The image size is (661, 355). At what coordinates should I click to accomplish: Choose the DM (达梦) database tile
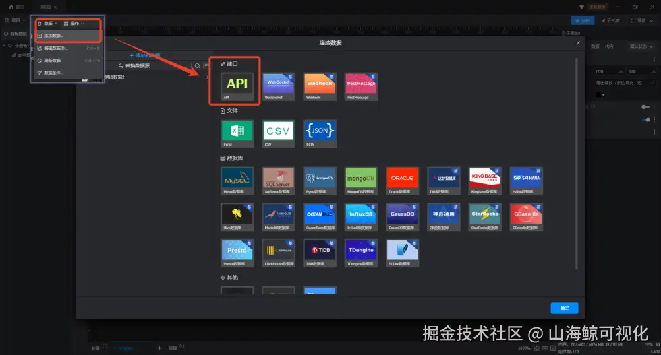[x=444, y=181]
